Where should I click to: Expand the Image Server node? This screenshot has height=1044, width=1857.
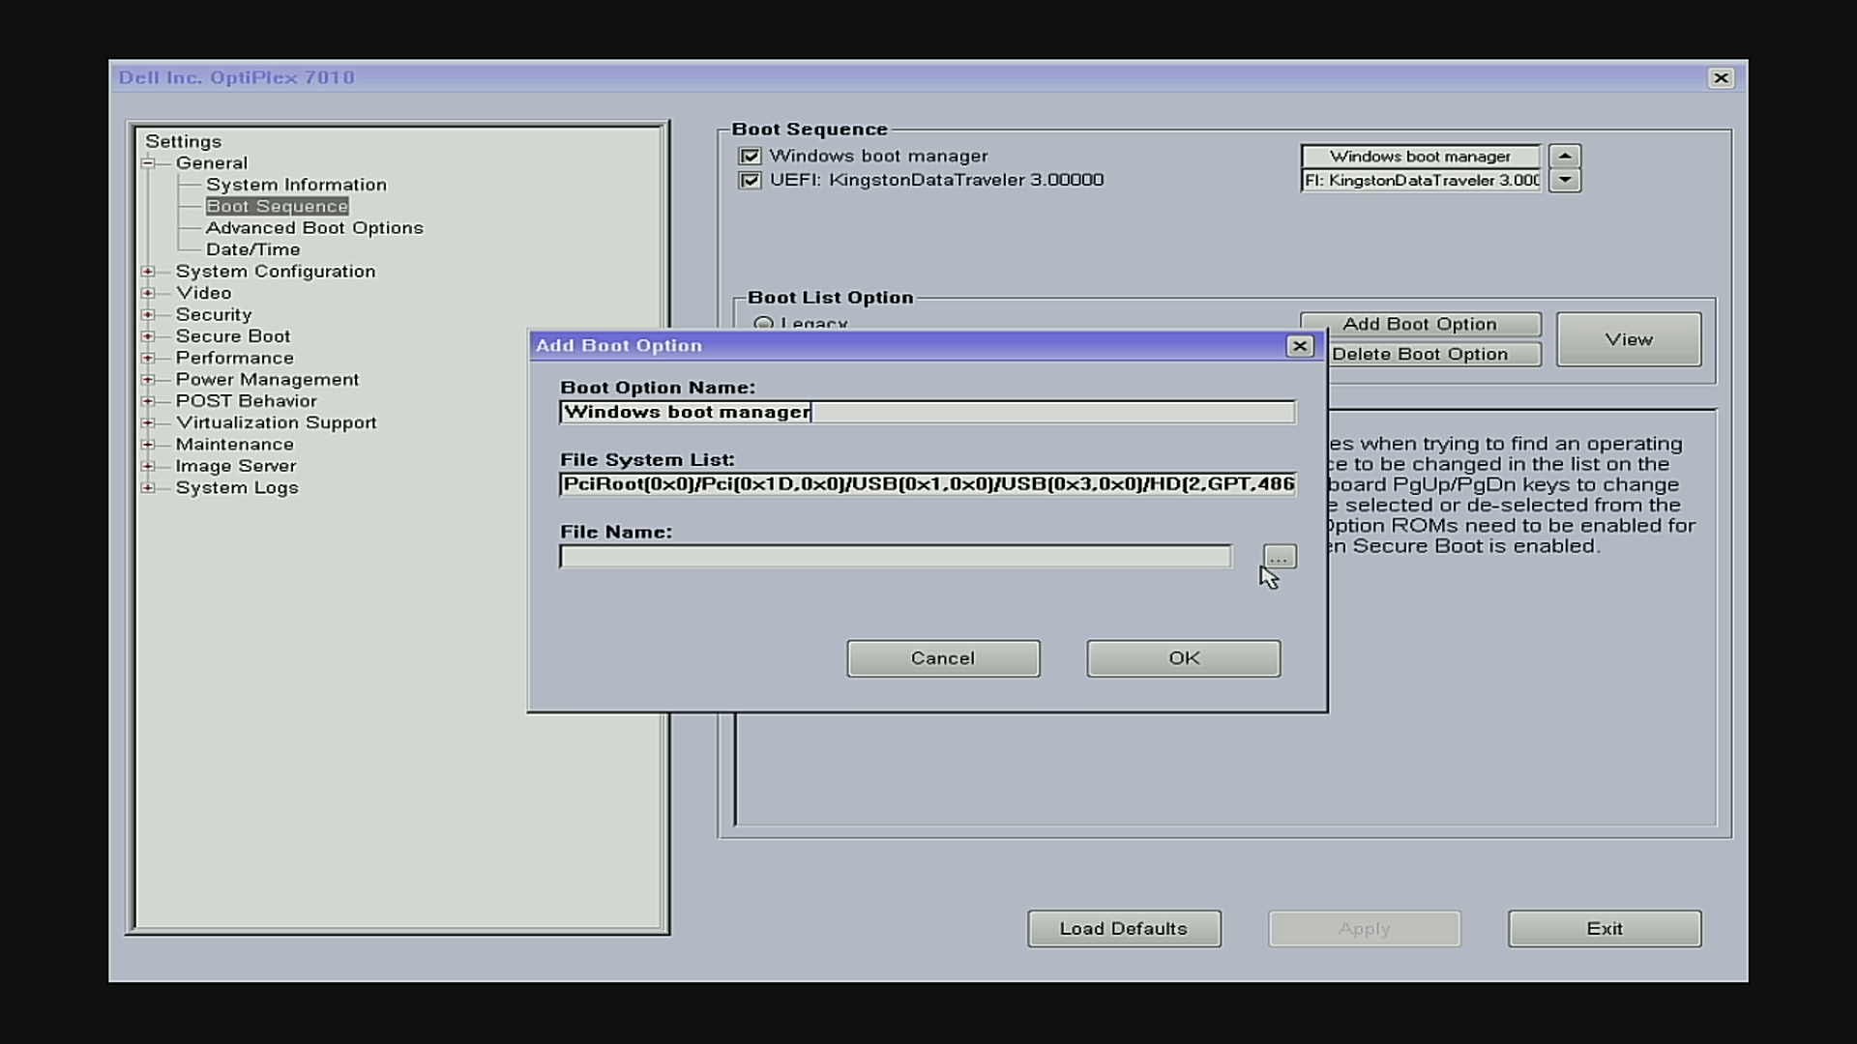[x=148, y=466]
